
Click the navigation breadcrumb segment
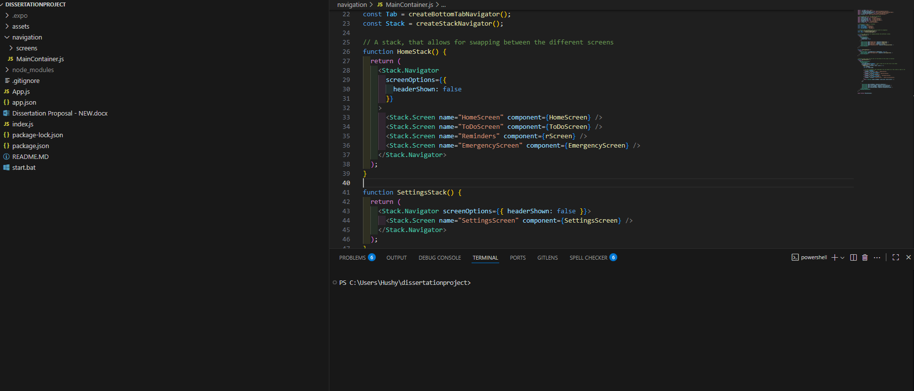tap(352, 4)
